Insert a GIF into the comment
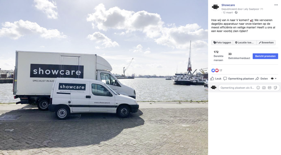 point(269,88)
